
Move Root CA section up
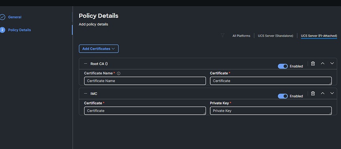tap(322, 63)
